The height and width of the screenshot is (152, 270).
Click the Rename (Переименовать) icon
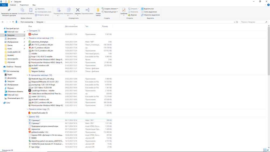[x=87, y=10]
